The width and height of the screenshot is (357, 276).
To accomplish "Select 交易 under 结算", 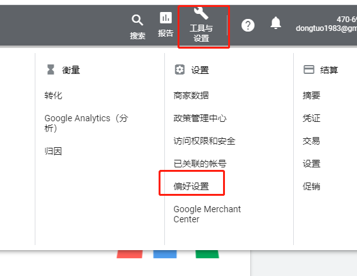I will coord(312,141).
